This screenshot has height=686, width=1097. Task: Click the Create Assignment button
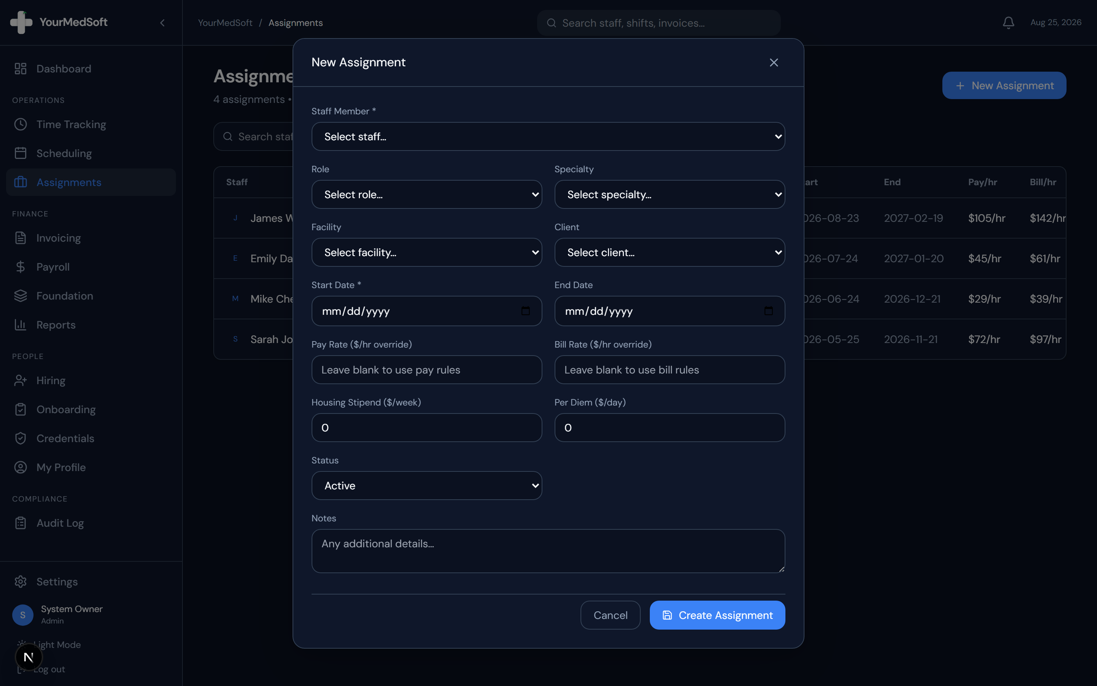717,615
